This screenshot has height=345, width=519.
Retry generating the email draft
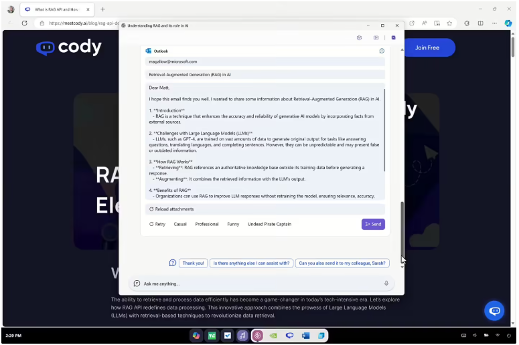[157, 224]
